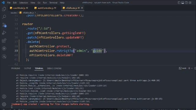Click the highlighted guide string
The width and height of the screenshot is (196, 110).
click(97, 51)
